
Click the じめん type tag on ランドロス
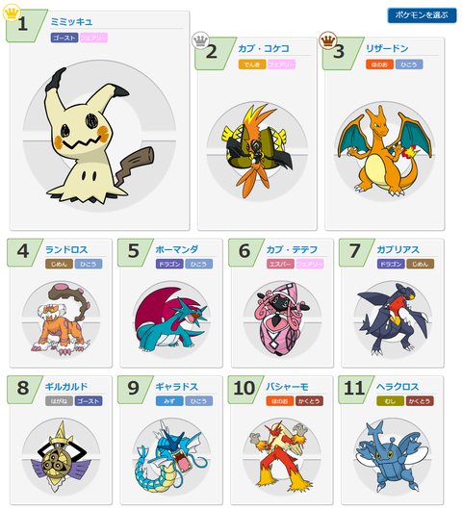tap(60, 264)
